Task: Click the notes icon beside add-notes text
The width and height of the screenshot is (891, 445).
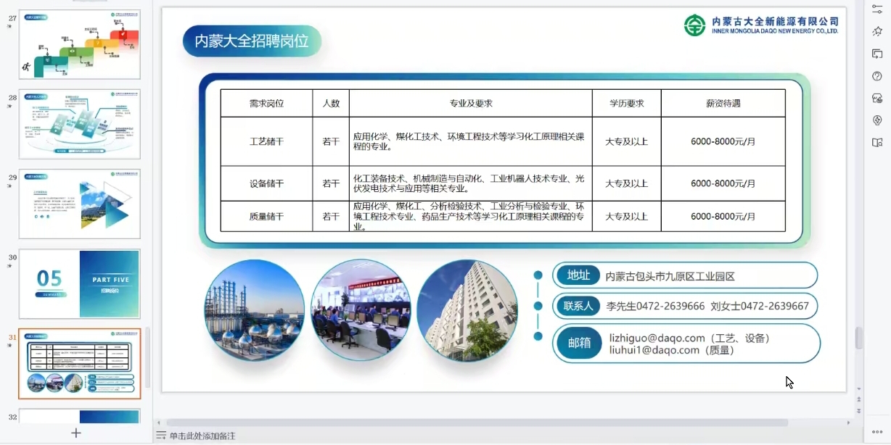Action: pos(161,436)
